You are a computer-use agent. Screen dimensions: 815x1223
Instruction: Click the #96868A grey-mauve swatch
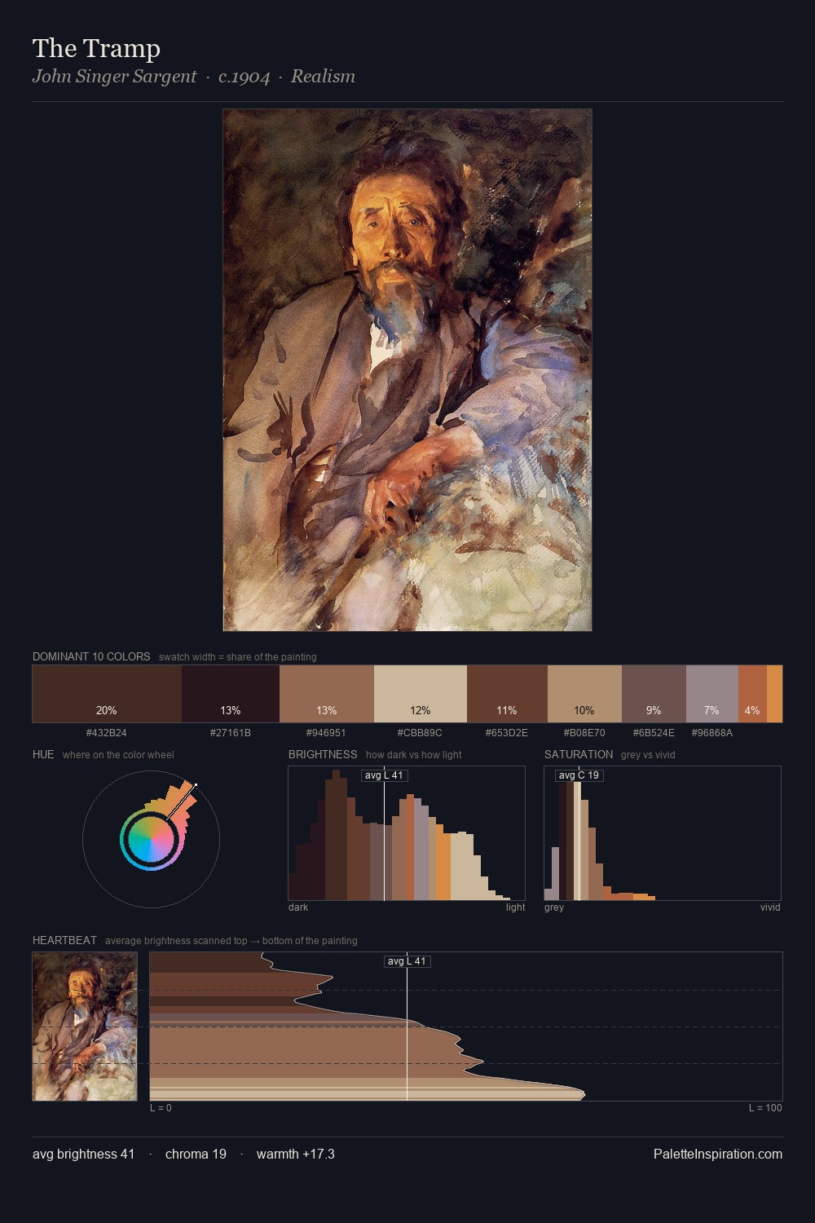coord(712,694)
